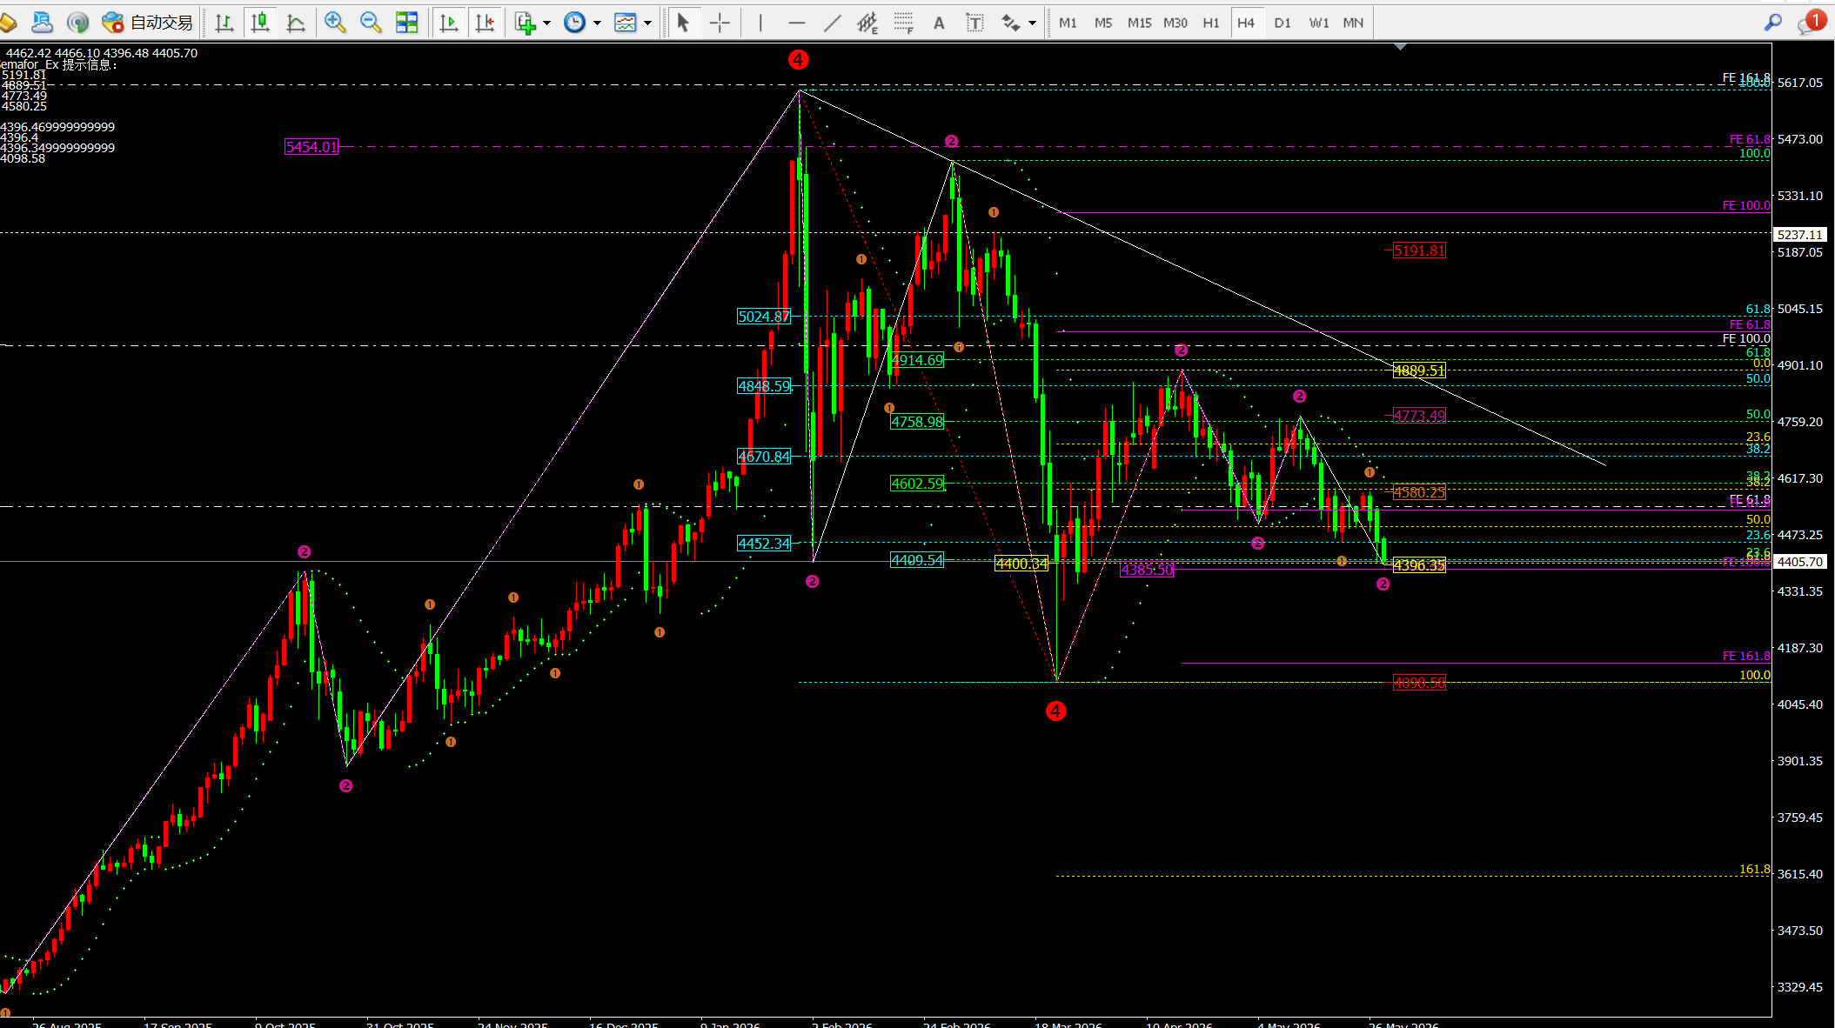Screen dimensions: 1835x1028
Task: Click the zoom in magnifier icon
Action: coord(335,23)
